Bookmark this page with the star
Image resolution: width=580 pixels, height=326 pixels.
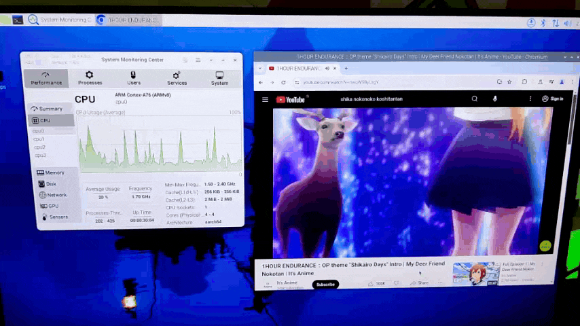click(x=510, y=81)
